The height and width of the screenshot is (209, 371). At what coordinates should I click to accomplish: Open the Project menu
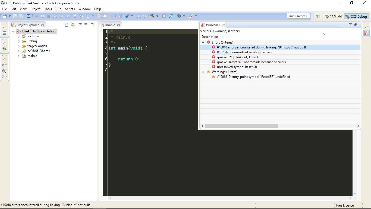click(35, 9)
